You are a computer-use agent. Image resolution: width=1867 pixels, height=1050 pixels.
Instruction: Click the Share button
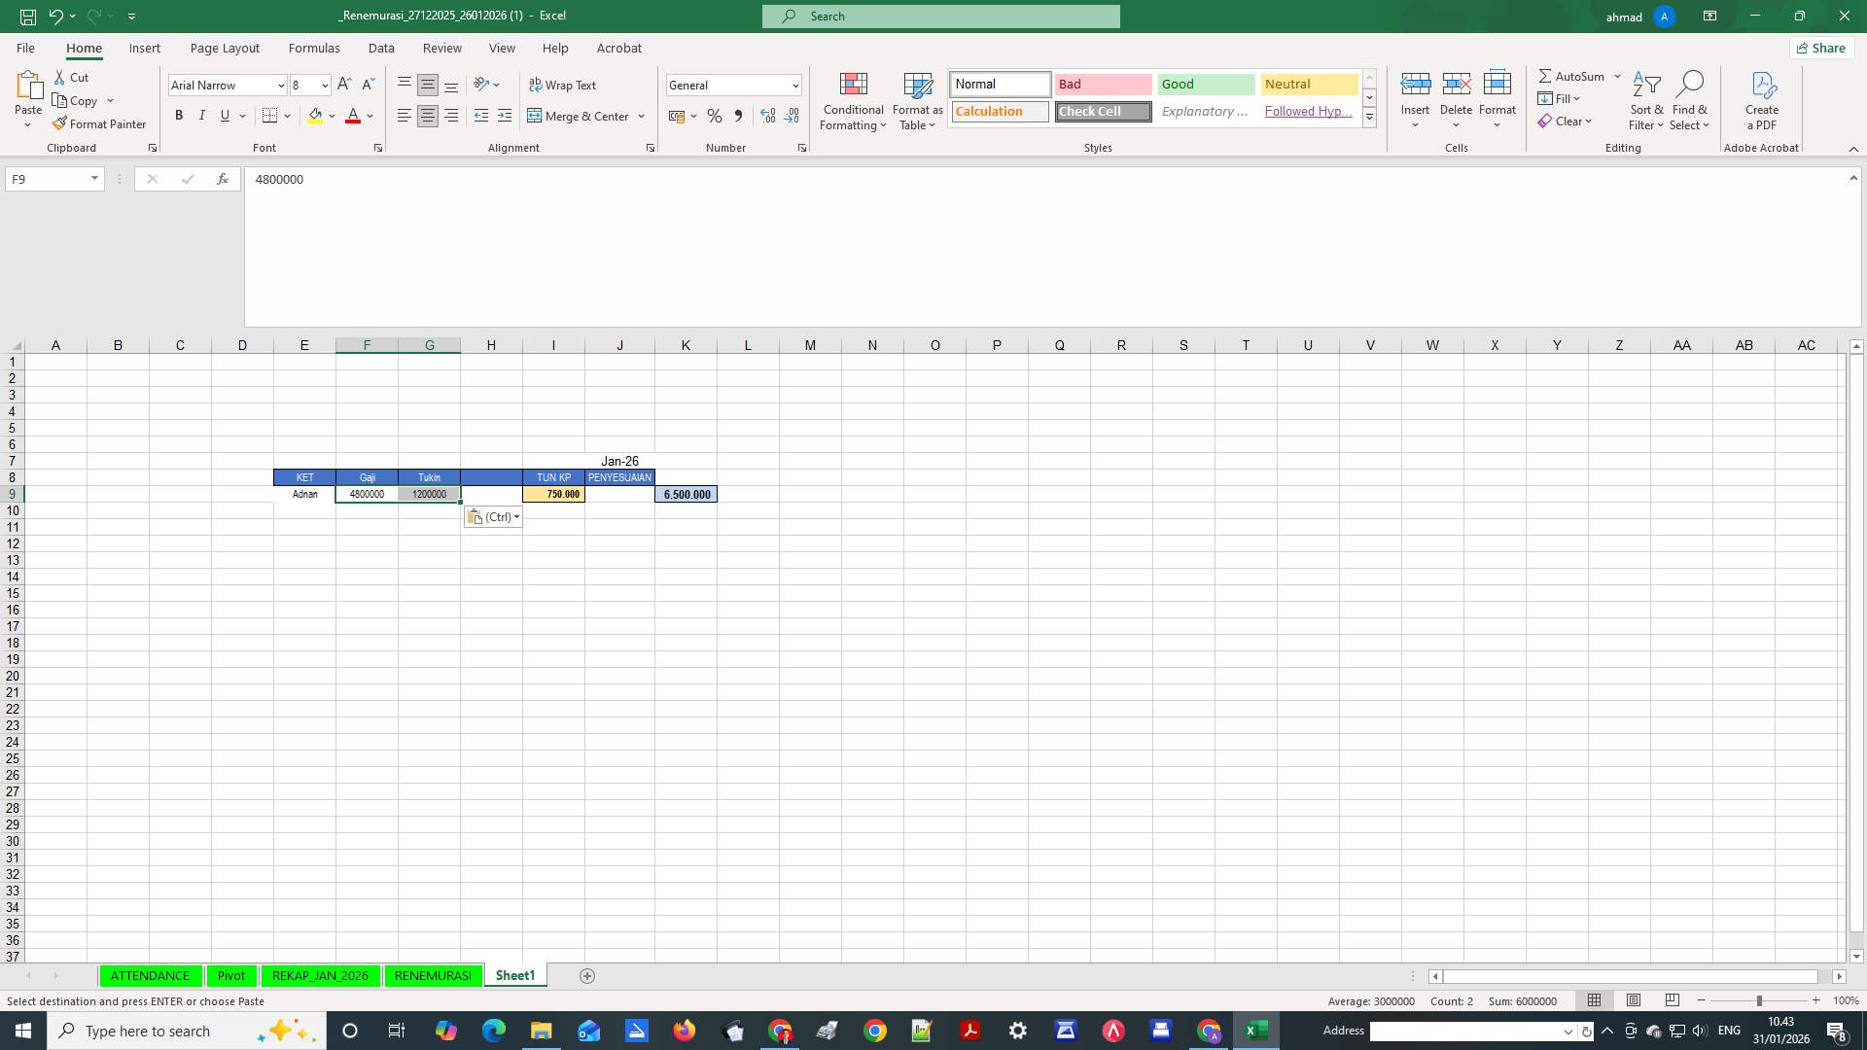(1820, 48)
